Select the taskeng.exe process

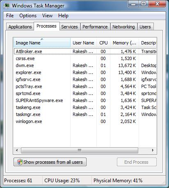coord(85,107)
